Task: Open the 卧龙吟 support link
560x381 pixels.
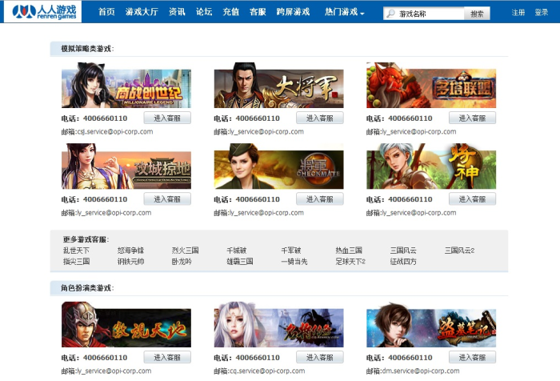Action: point(182,262)
